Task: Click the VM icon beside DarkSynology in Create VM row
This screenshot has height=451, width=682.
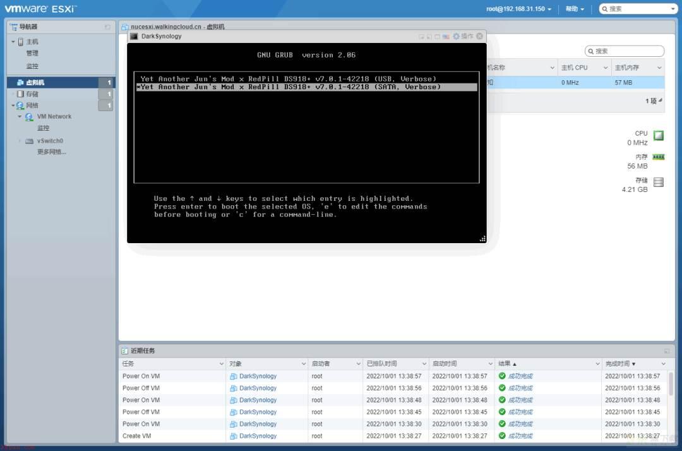Action: point(234,436)
